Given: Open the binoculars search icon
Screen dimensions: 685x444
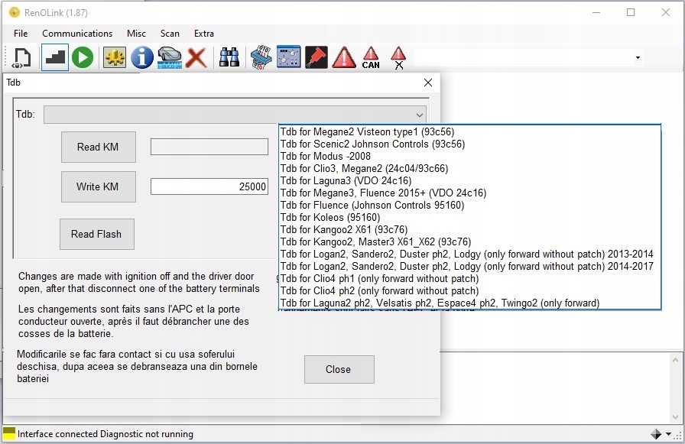Looking at the screenshot, I should pyautogui.click(x=229, y=57).
